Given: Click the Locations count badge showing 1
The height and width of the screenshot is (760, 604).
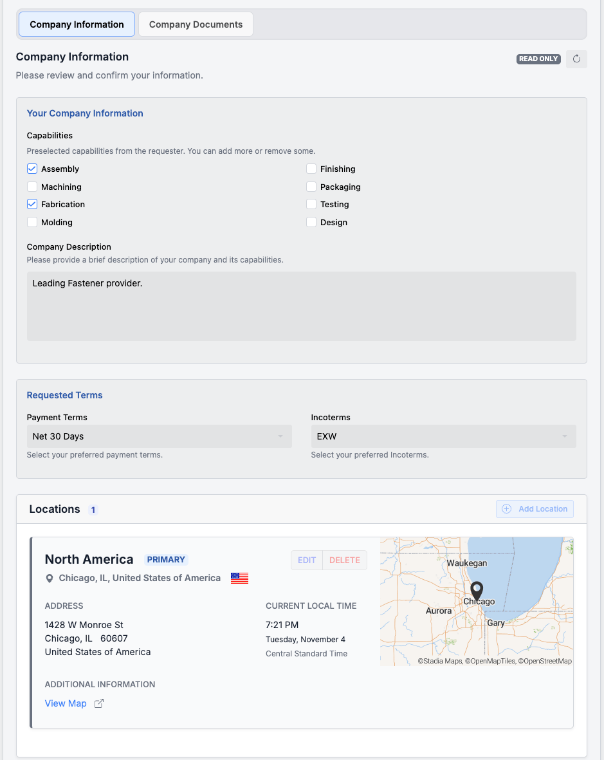Looking at the screenshot, I should (93, 509).
